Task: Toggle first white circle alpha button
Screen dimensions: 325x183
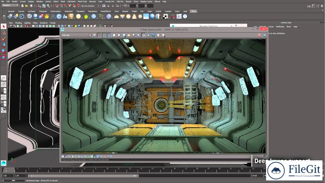Action: click(x=114, y=35)
